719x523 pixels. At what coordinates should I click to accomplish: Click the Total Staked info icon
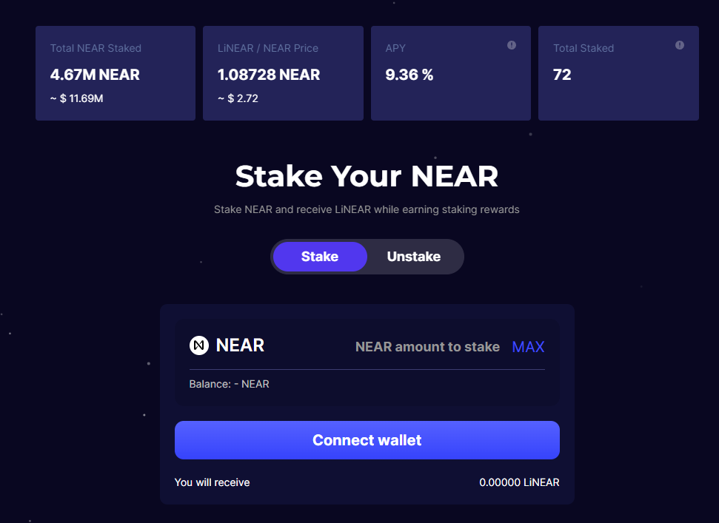pyautogui.click(x=680, y=45)
